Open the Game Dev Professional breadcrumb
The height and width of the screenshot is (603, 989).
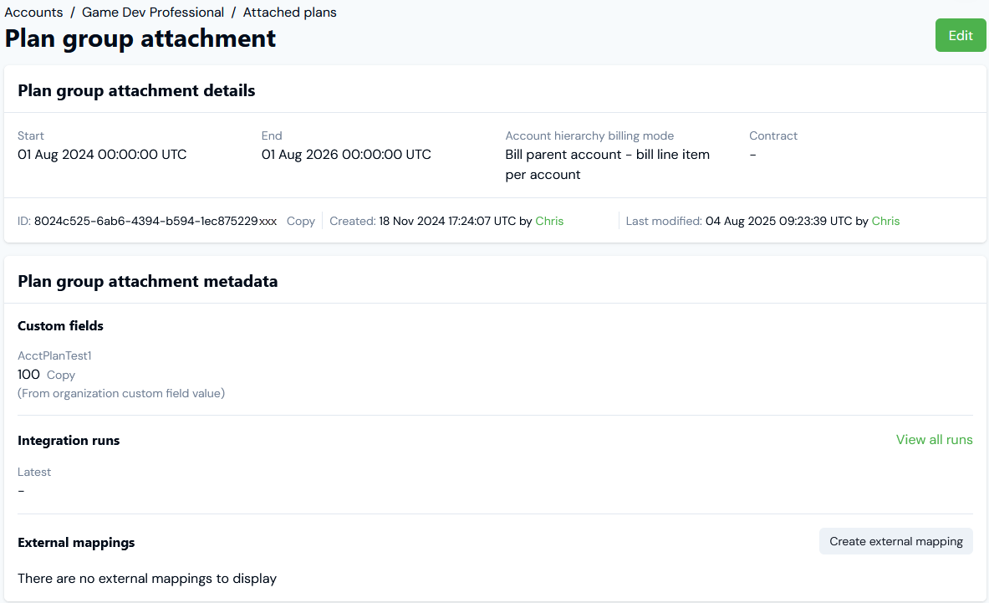(x=153, y=13)
